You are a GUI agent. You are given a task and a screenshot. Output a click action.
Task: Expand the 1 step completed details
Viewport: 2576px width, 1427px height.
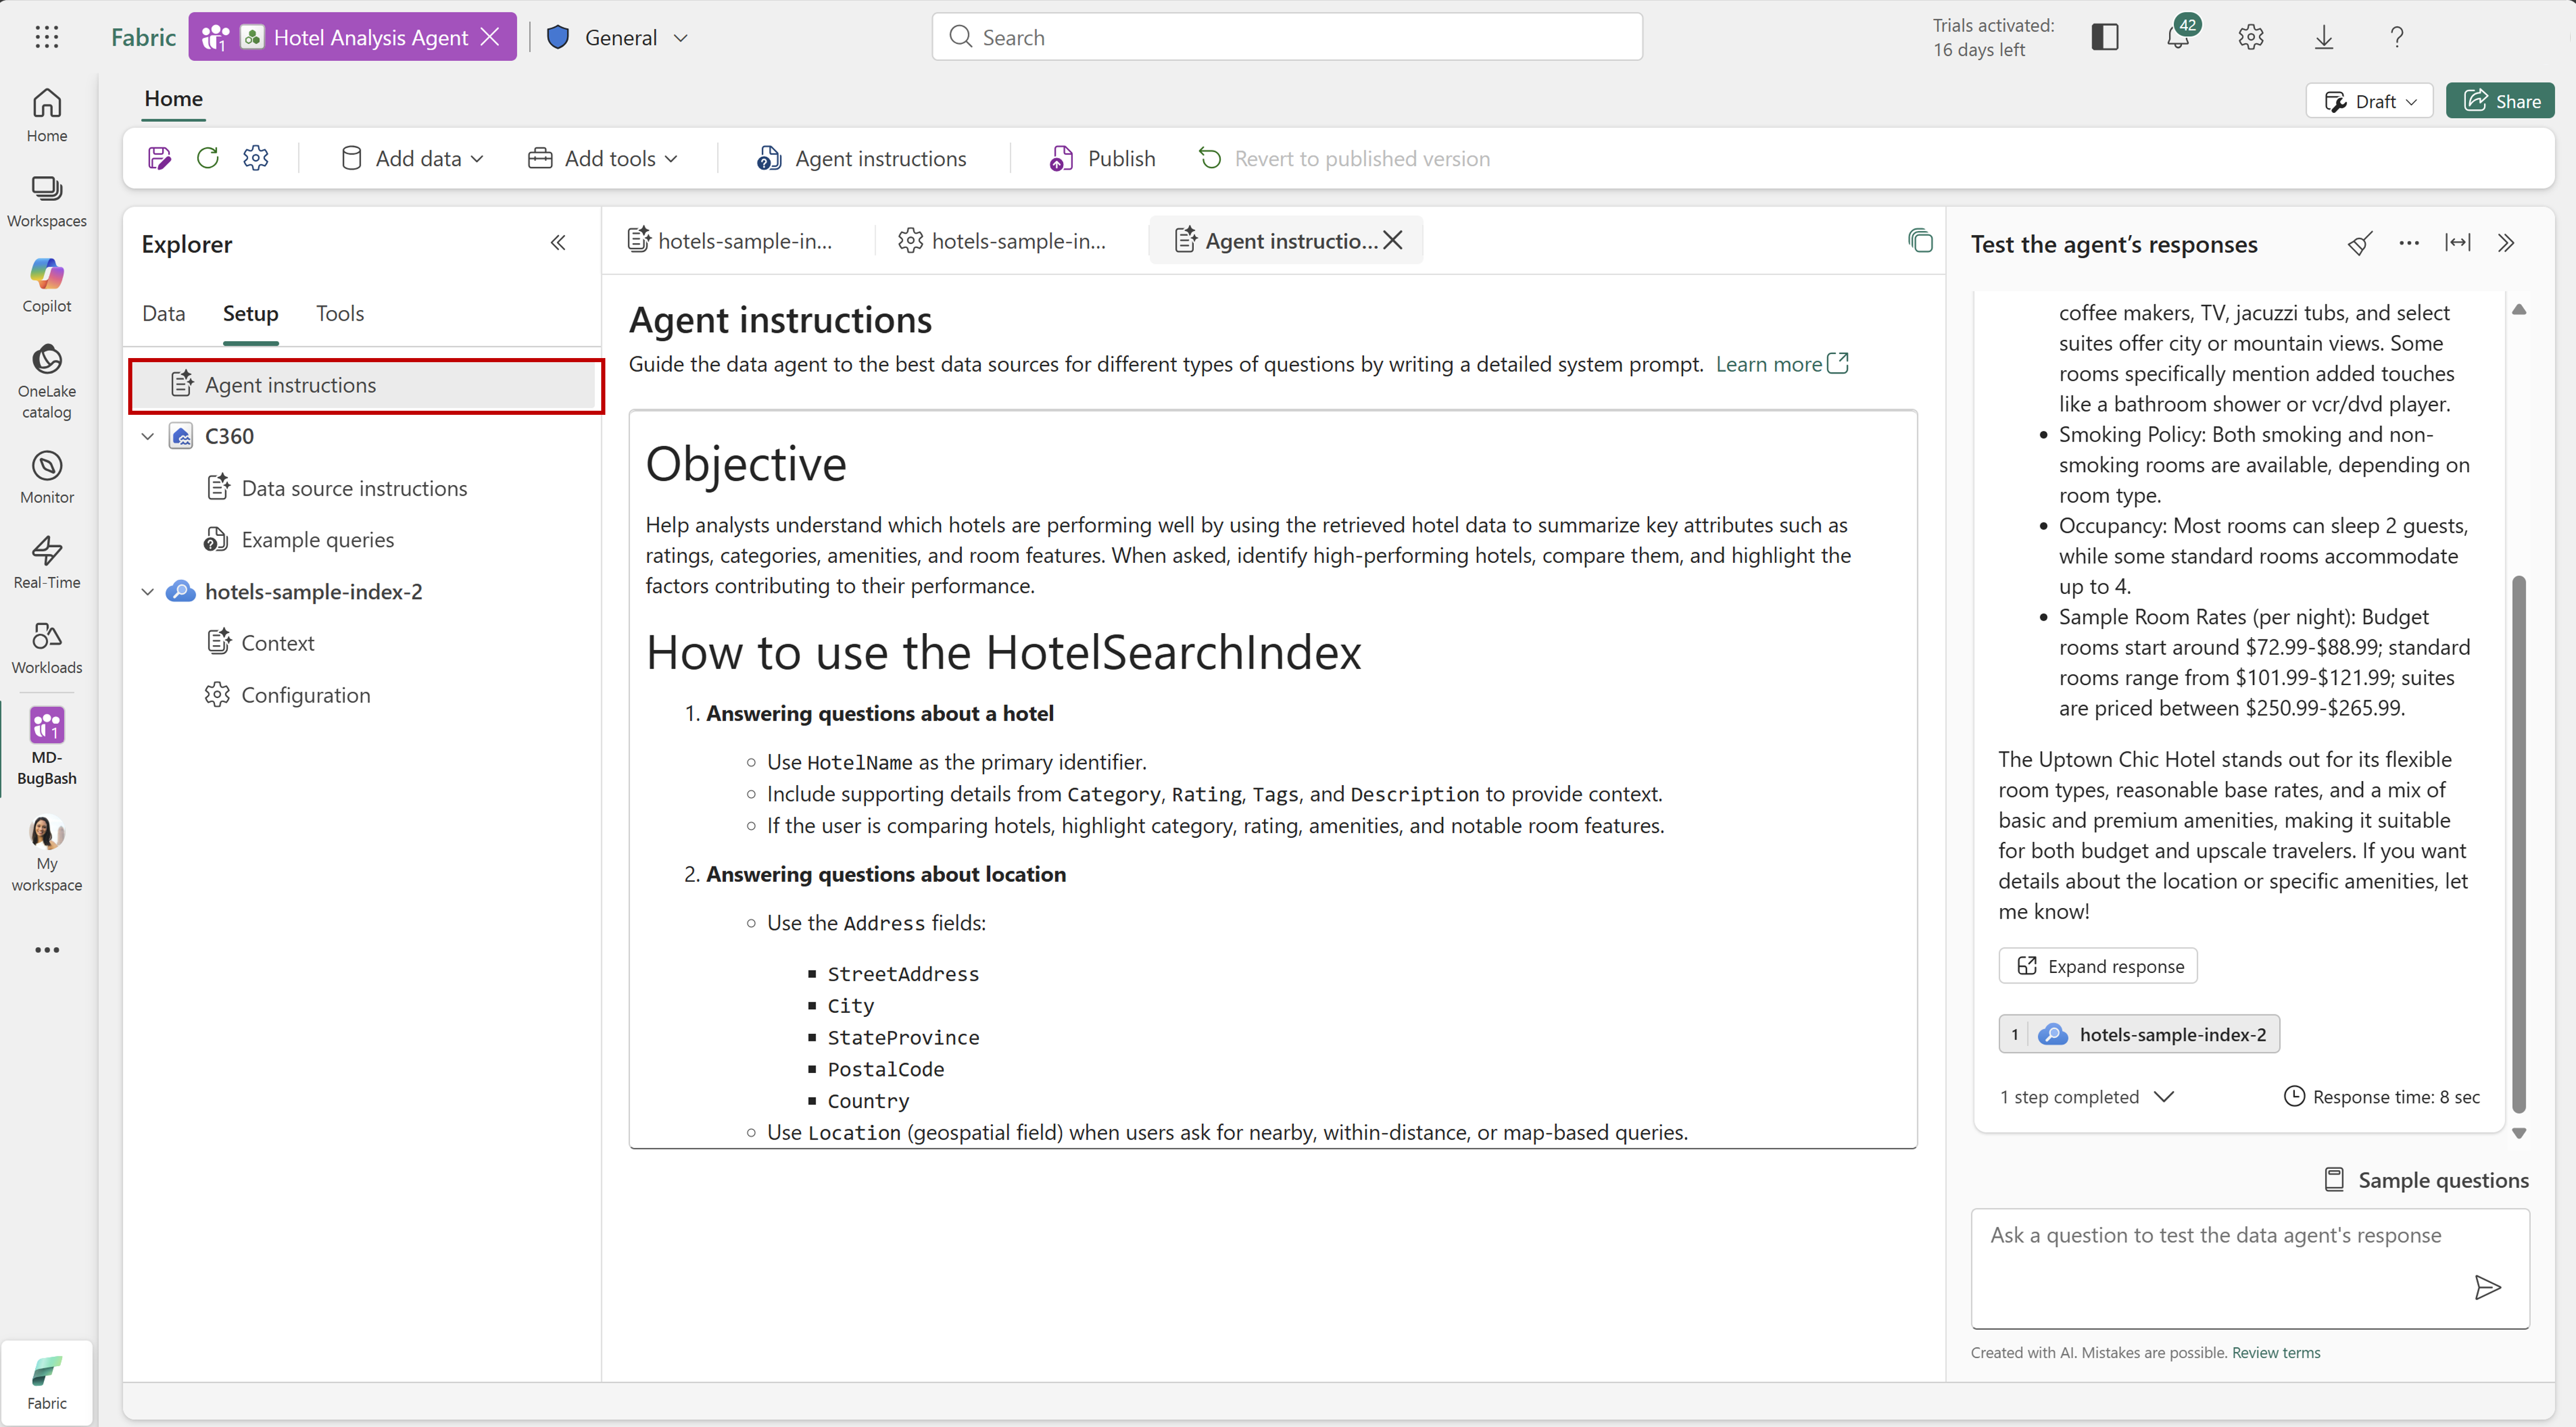pyautogui.click(x=2087, y=1096)
